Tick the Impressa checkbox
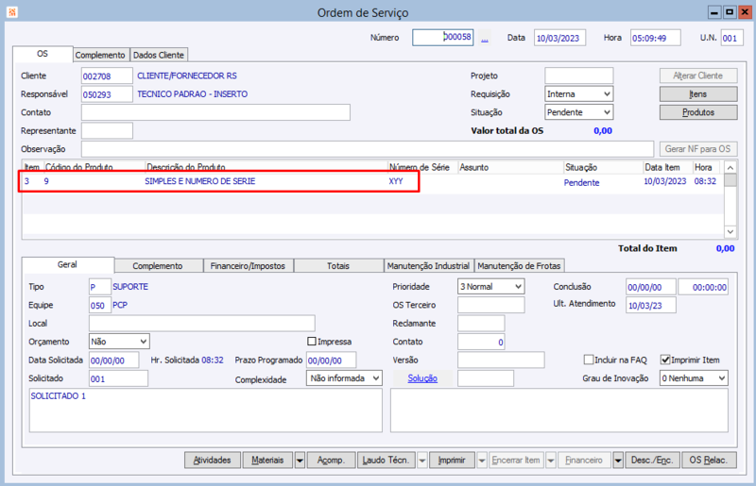 [x=312, y=342]
